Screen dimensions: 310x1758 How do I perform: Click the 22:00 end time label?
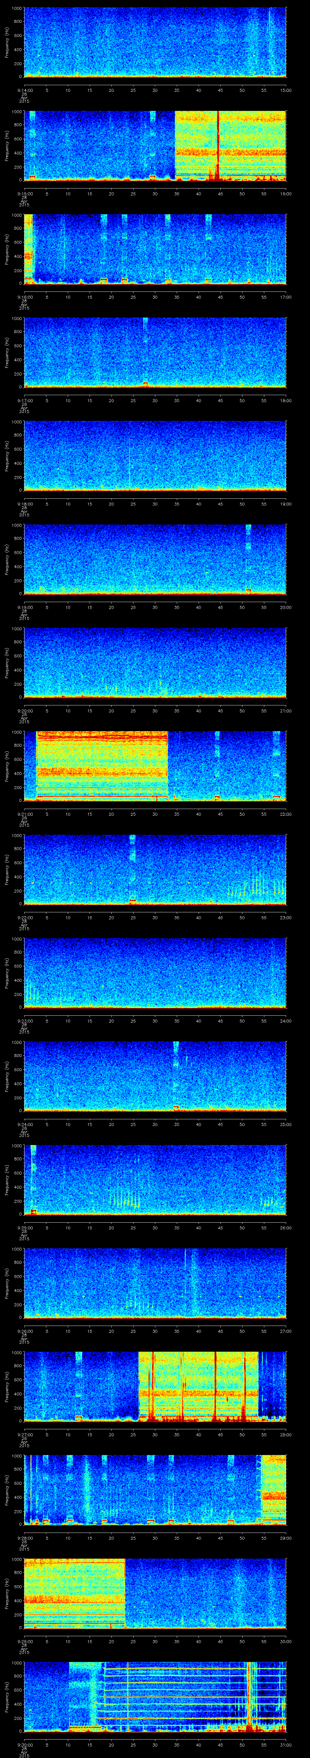[286, 814]
